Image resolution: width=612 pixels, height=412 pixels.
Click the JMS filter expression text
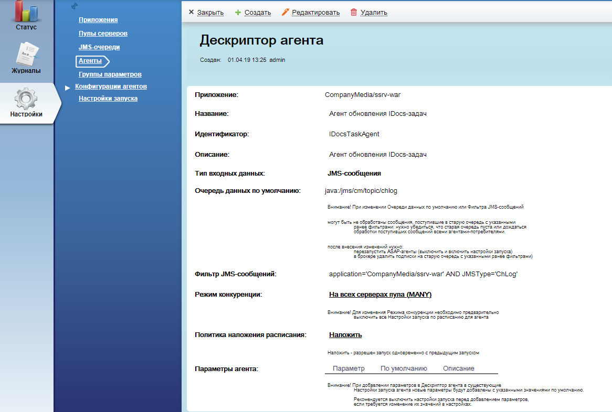423,274
